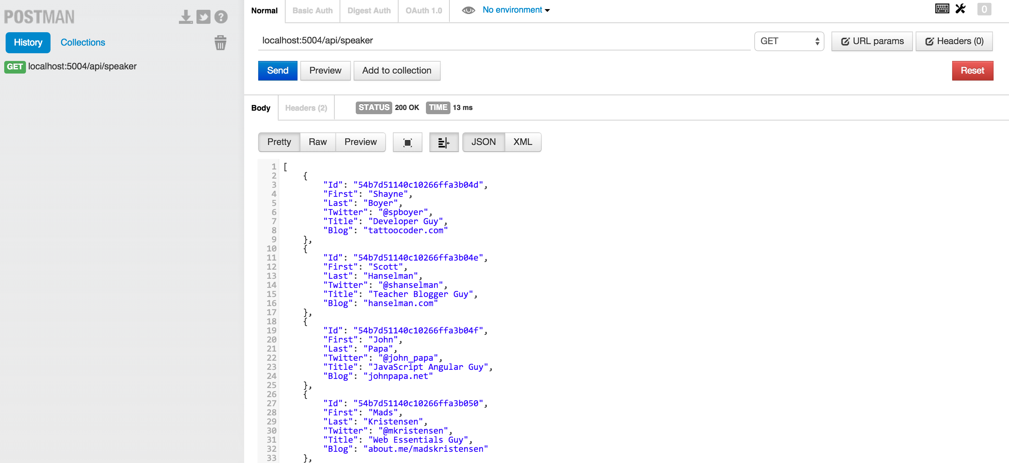
Task: Select the Digest Auth tab
Action: (369, 11)
